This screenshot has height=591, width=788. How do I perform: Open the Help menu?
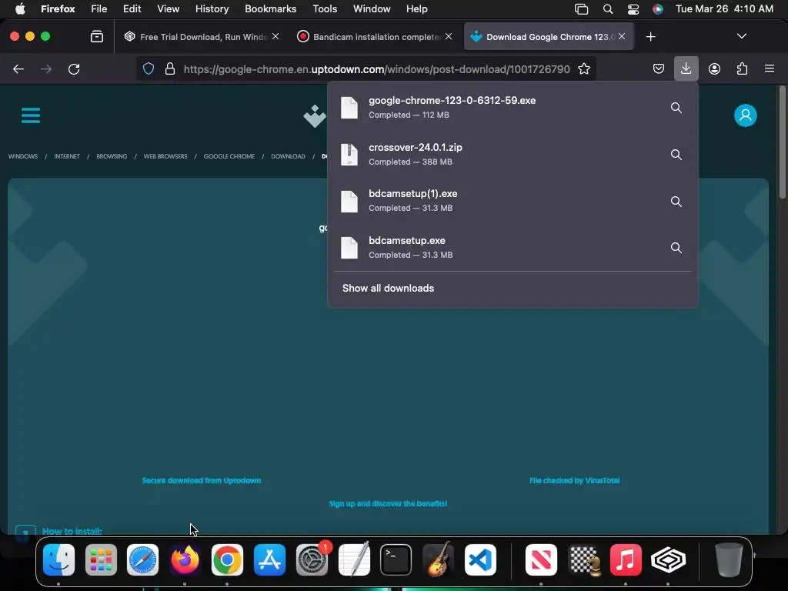[416, 9]
